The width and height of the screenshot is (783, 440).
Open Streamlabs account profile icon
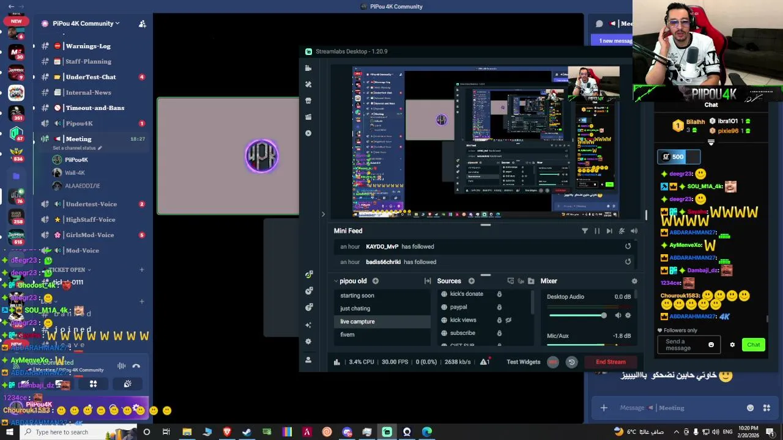point(308,360)
